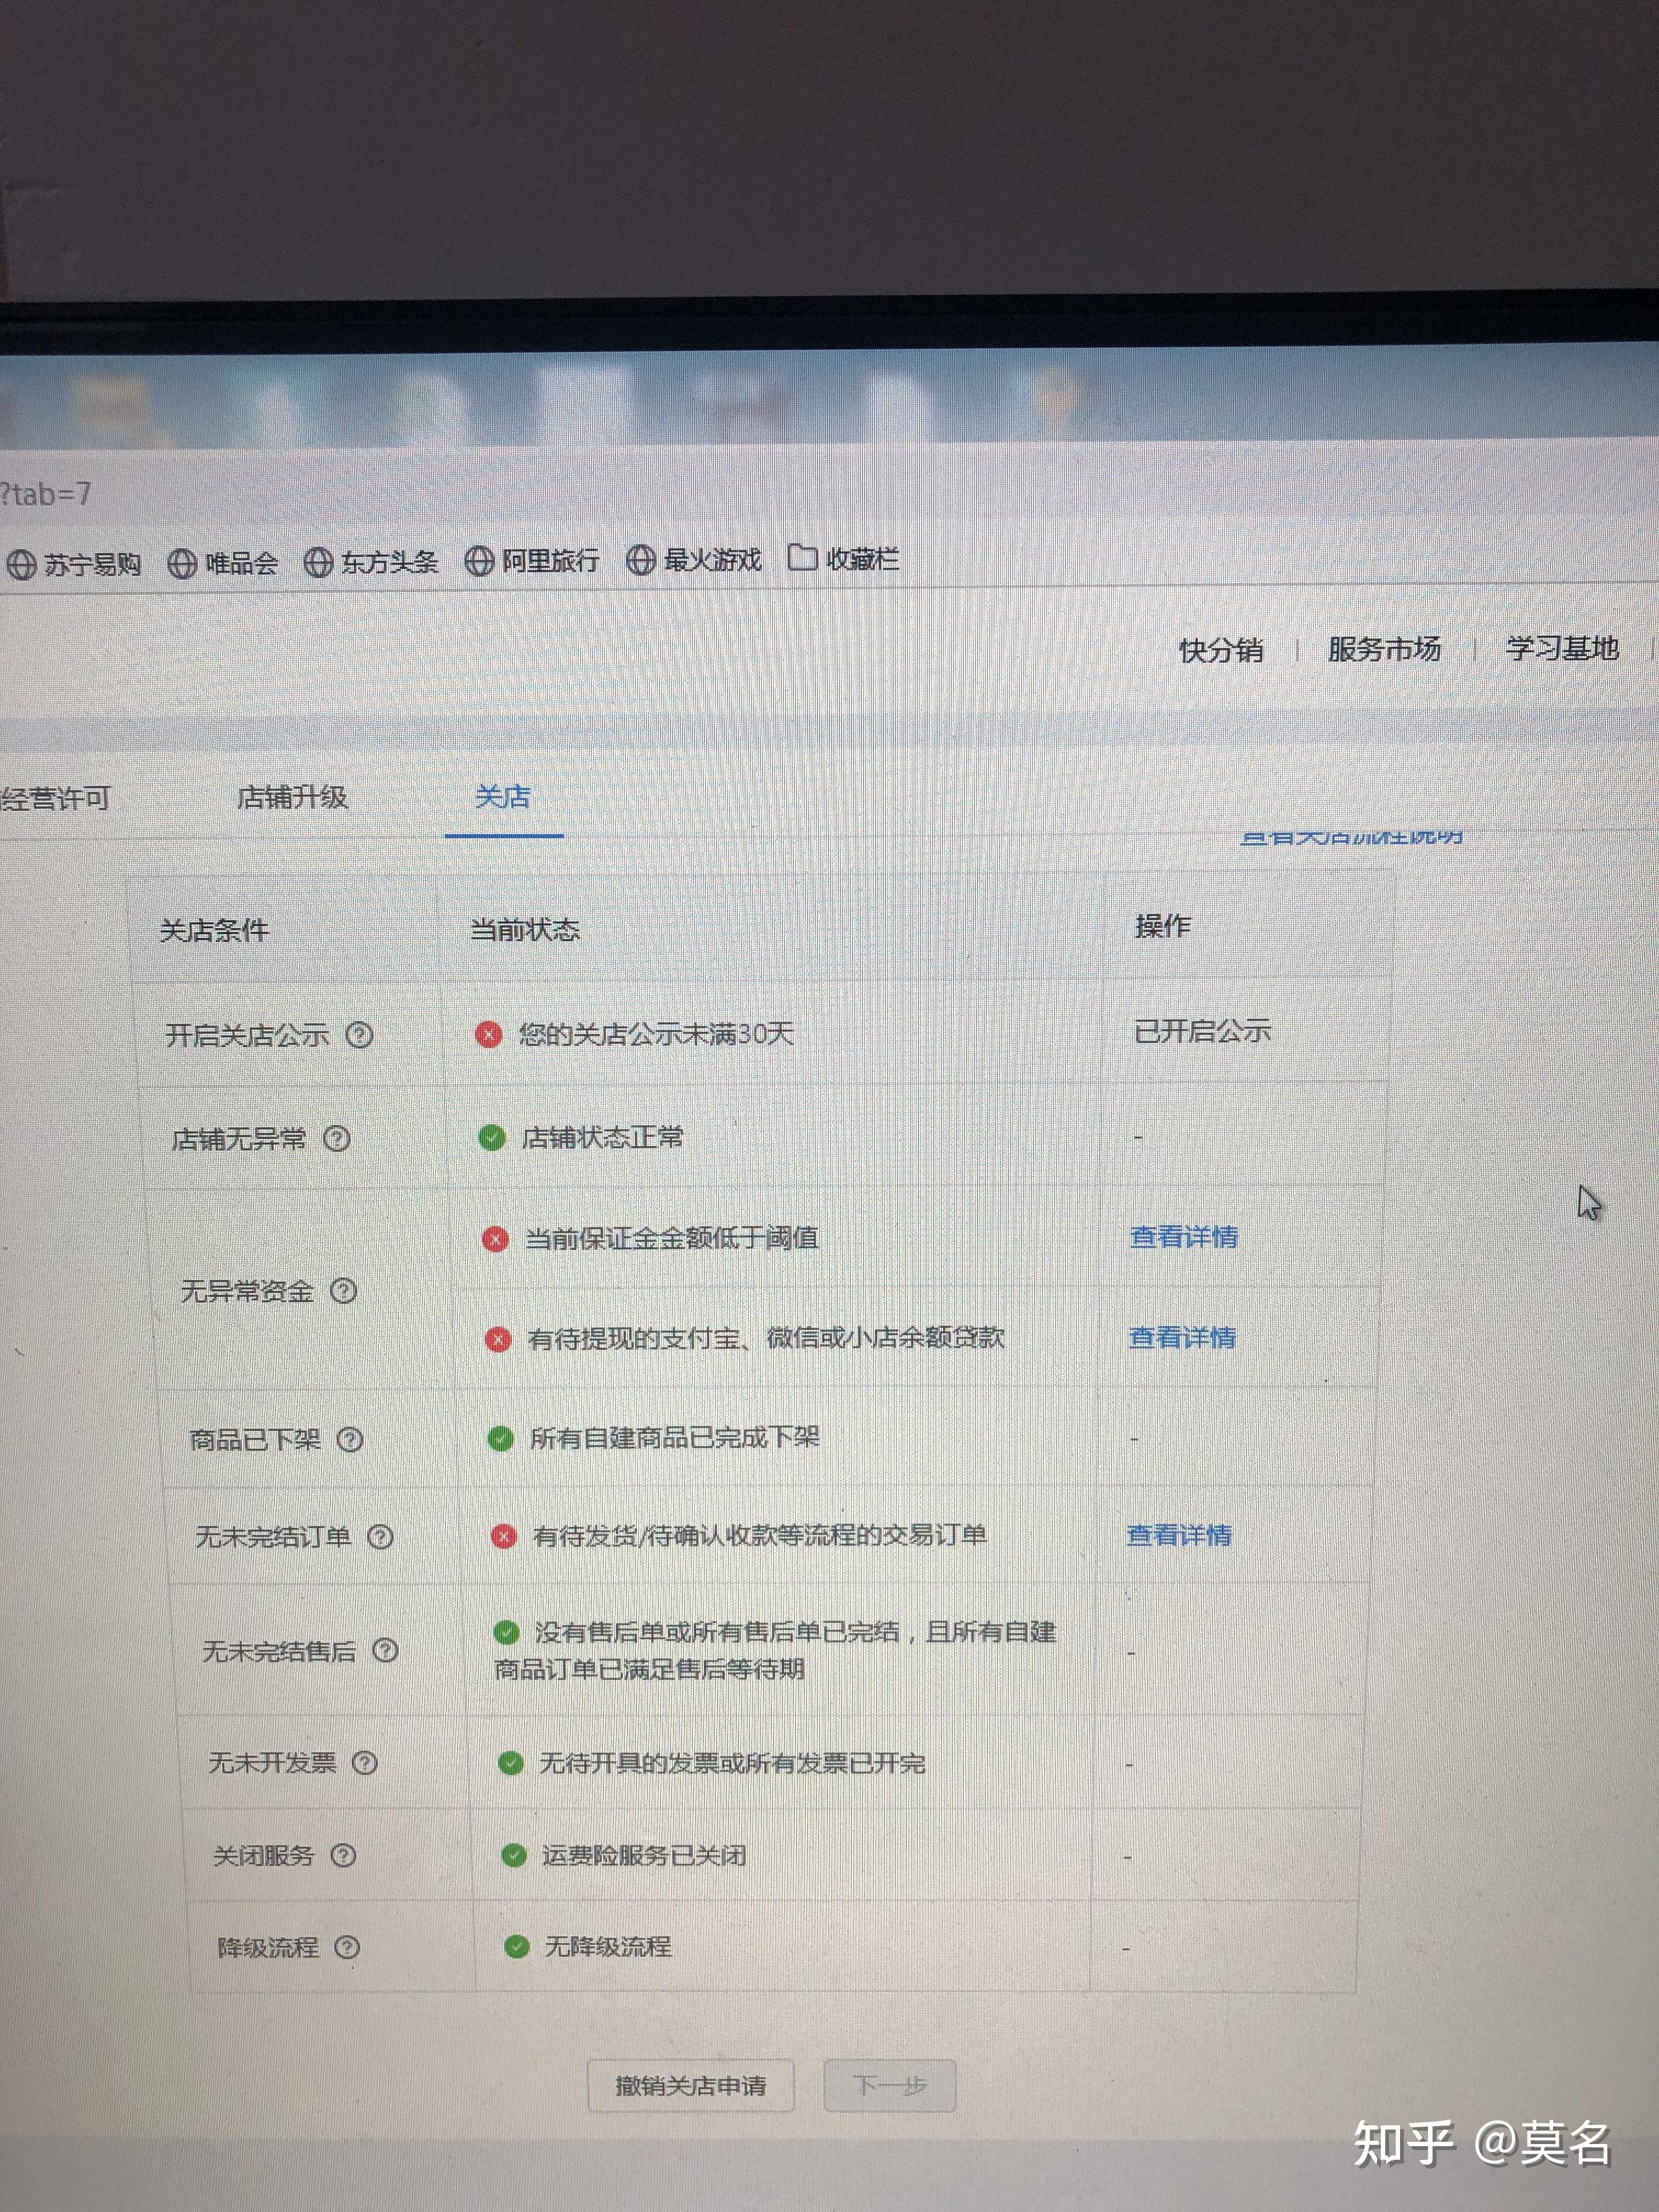Open the 阿里旅行 bookmark

(533, 561)
